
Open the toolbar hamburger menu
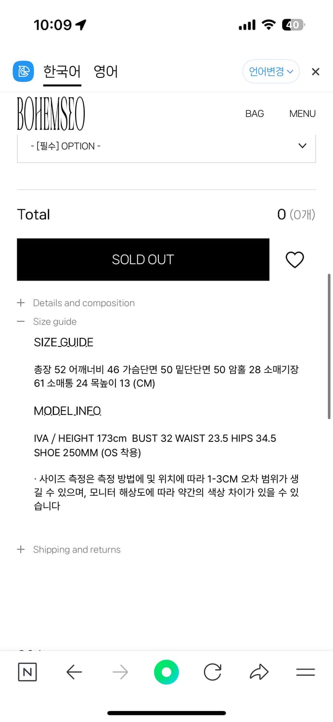(x=305, y=672)
